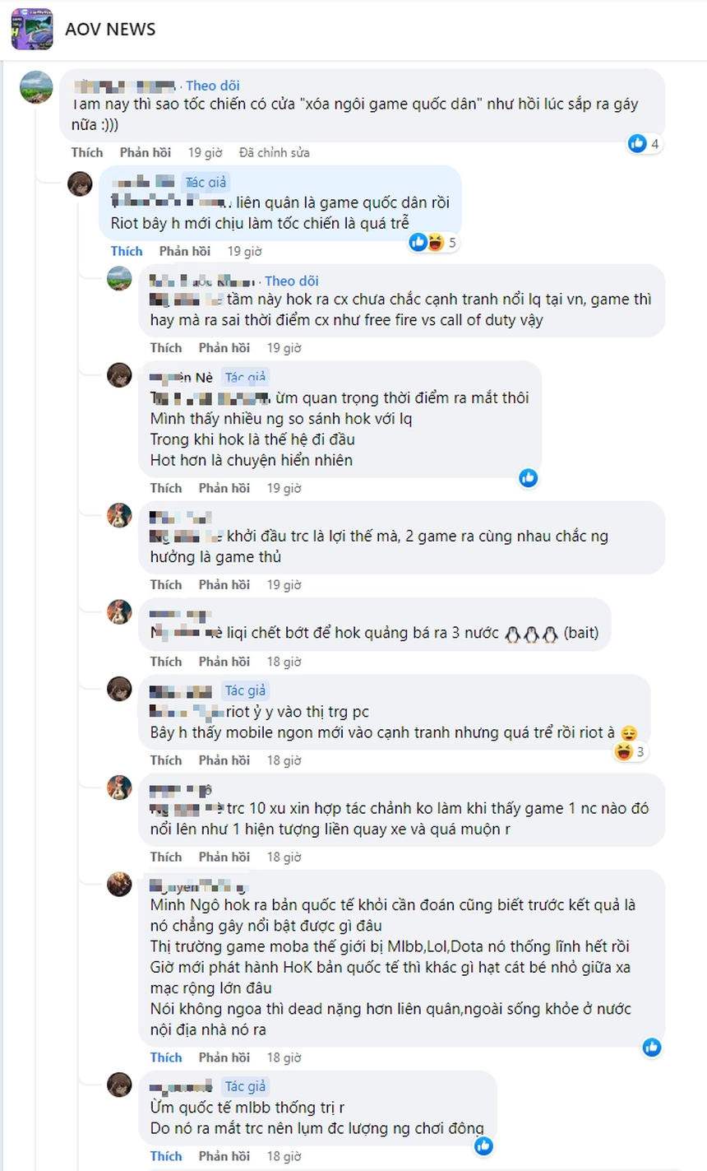The image size is (707, 1171).
Task: Click the blue thumbs-up icon on the 'thế hệ đi đầu' comment
Action: 528,477
